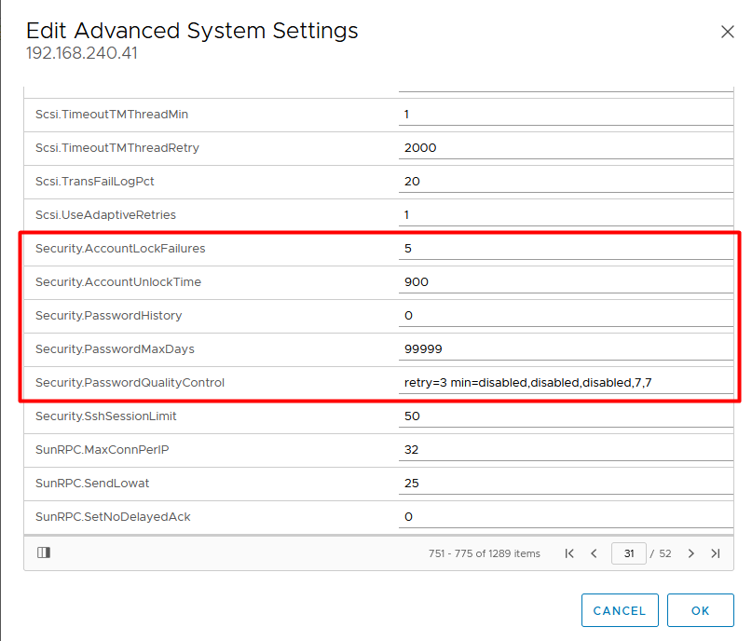
Task: Edit the Security.AccountLockFailures value field
Action: (x=566, y=249)
